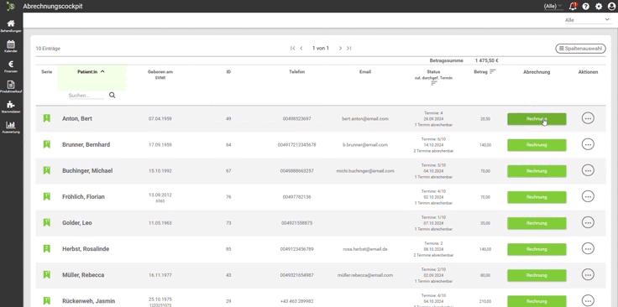
Task: Go to the last page of entries
Action: click(348, 49)
